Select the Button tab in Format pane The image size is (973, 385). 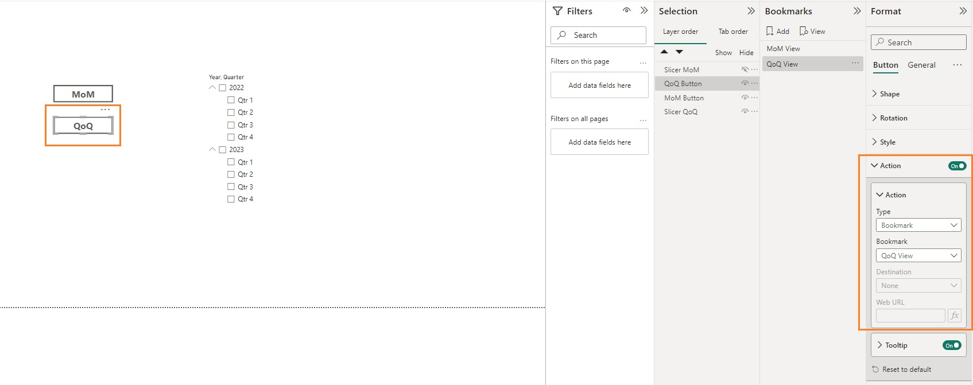pyautogui.click(x=886, y=65)
